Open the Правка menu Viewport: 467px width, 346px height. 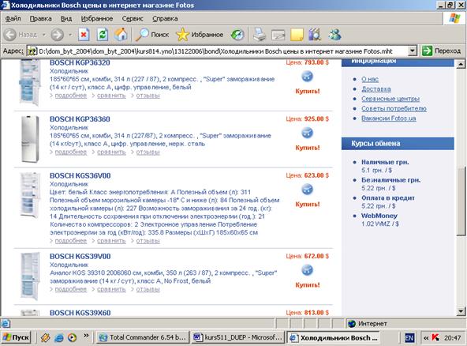pyautogui.click(x=40, y=18)
